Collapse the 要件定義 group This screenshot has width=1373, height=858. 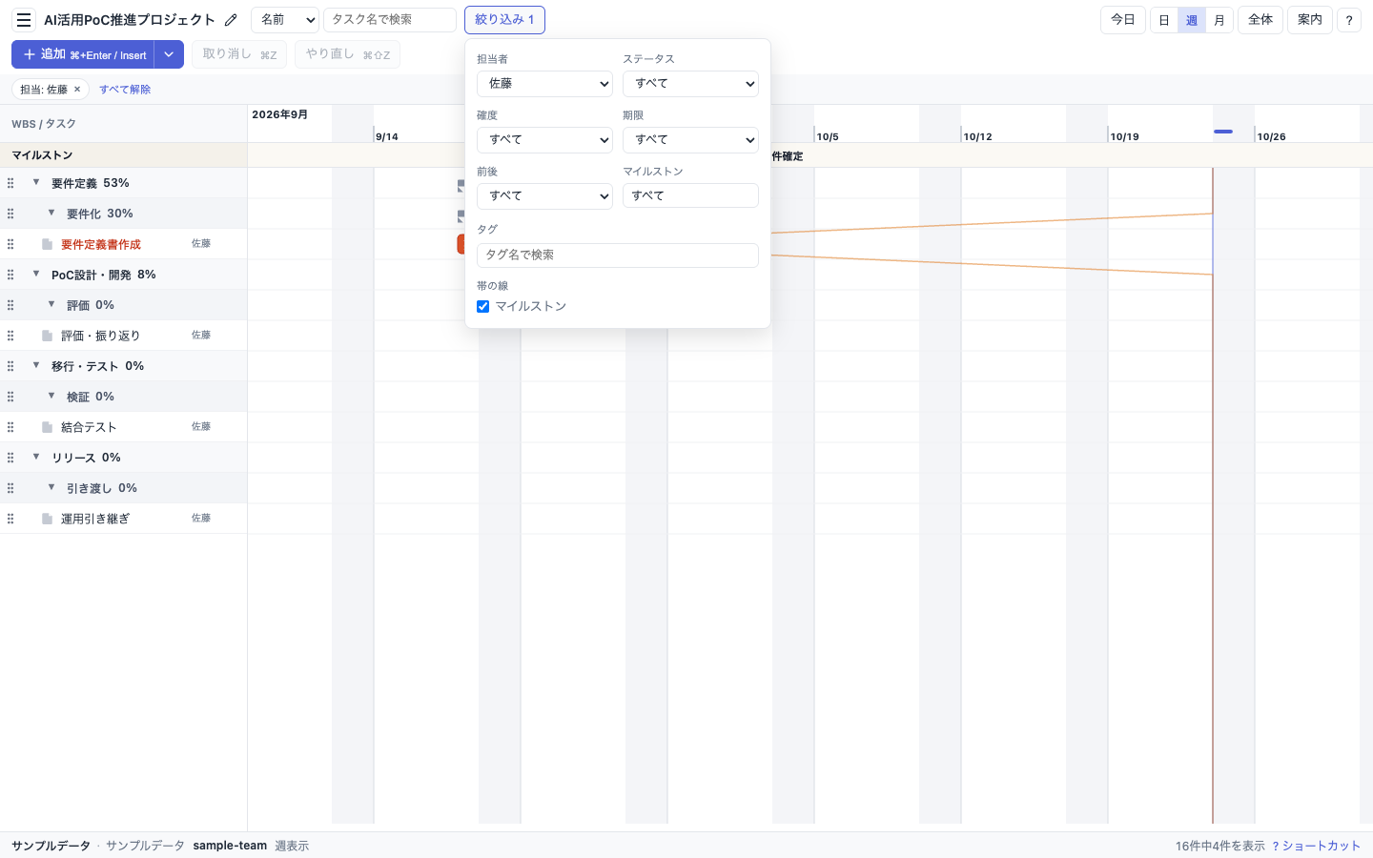tap(36, 182)
